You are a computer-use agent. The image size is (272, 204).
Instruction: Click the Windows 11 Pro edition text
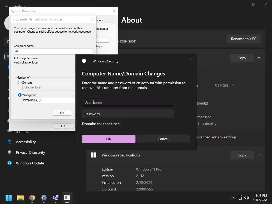coord(149,169)
